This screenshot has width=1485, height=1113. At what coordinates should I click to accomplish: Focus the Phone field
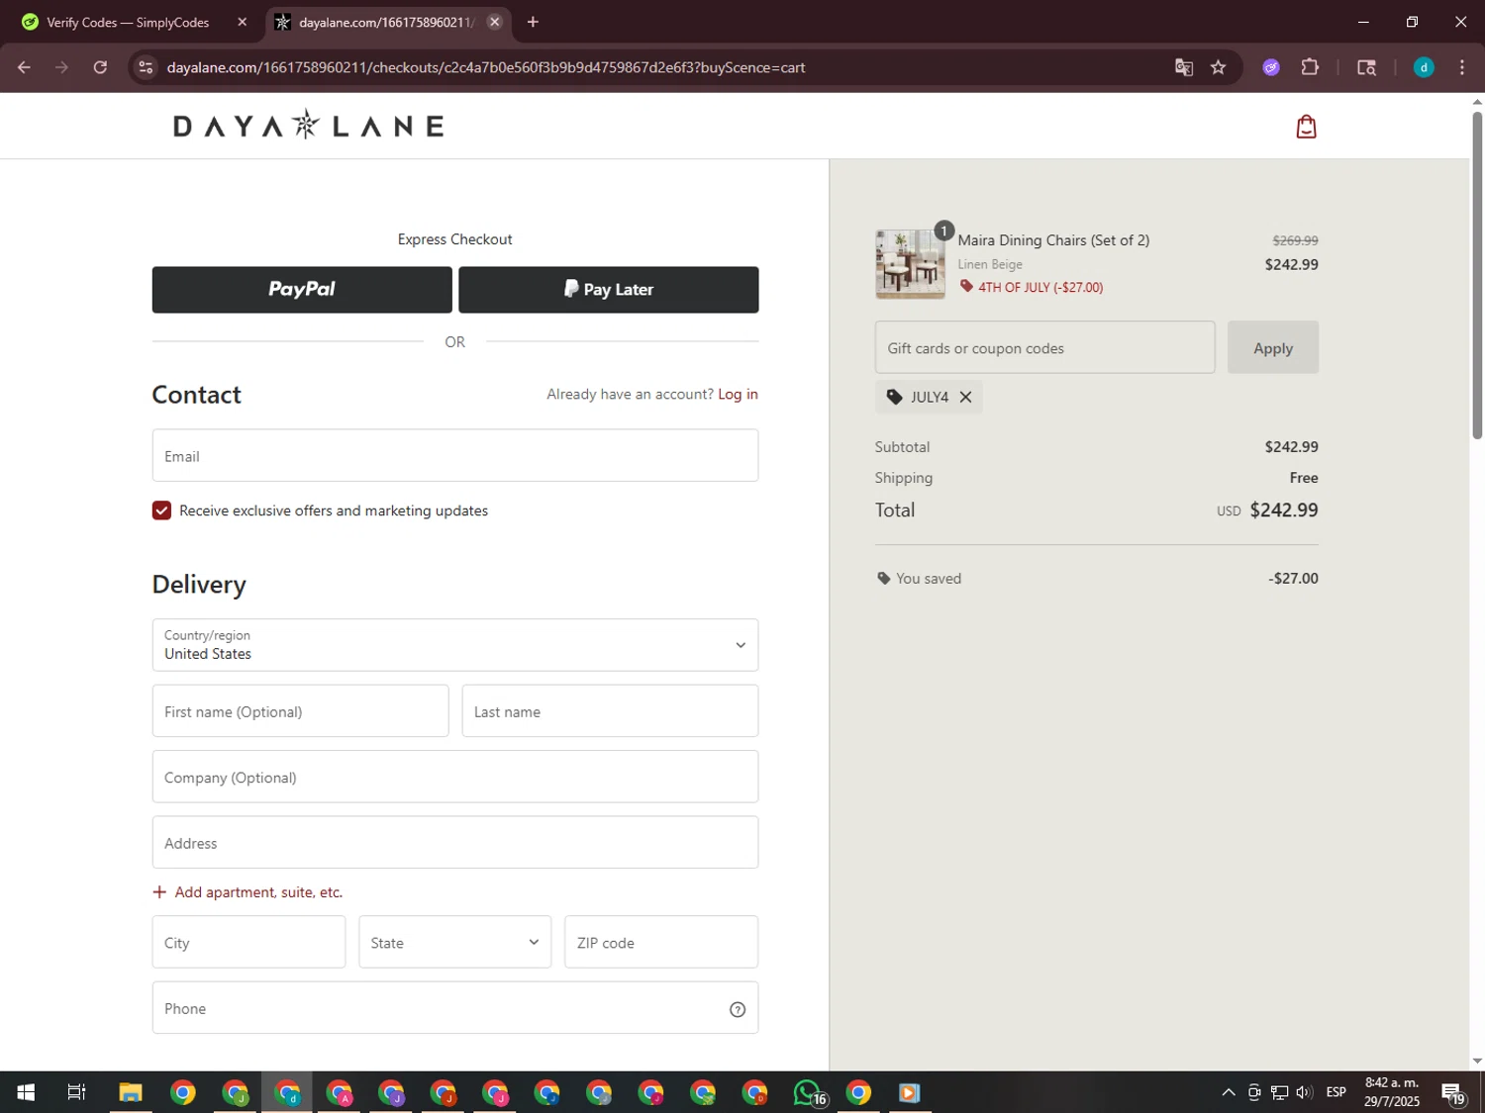(455, 1008)
